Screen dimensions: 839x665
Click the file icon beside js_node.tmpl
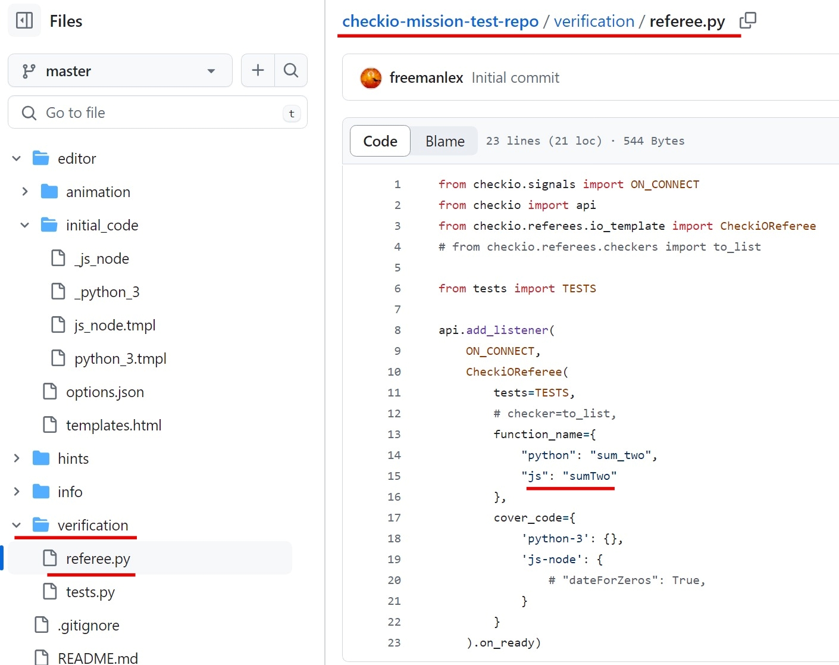click(58, 324)
